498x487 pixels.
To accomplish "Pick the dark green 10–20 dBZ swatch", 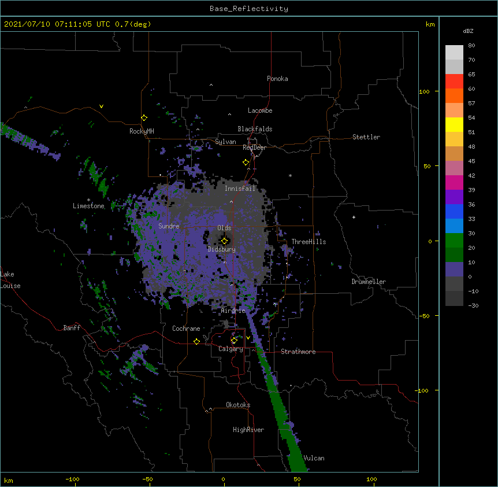I will (454, 254).
